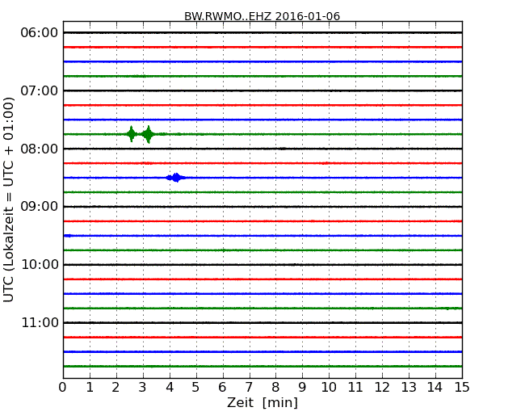Click the x-axis tick label 3
The height and width of the screenshot is (420, 525).
click(x=143, y=387)
